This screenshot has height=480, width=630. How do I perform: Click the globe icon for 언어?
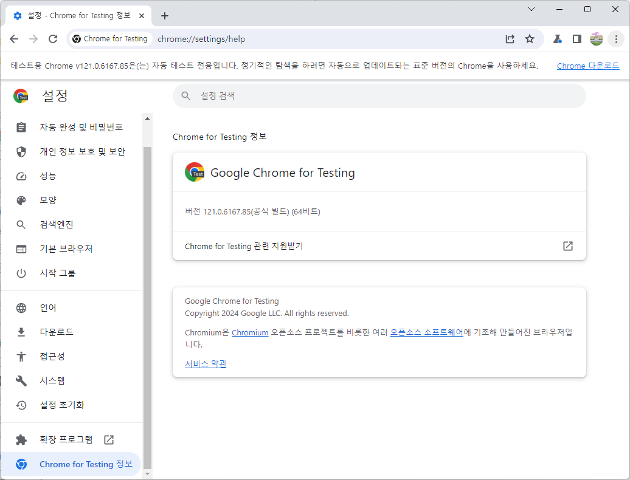point(21,308)
